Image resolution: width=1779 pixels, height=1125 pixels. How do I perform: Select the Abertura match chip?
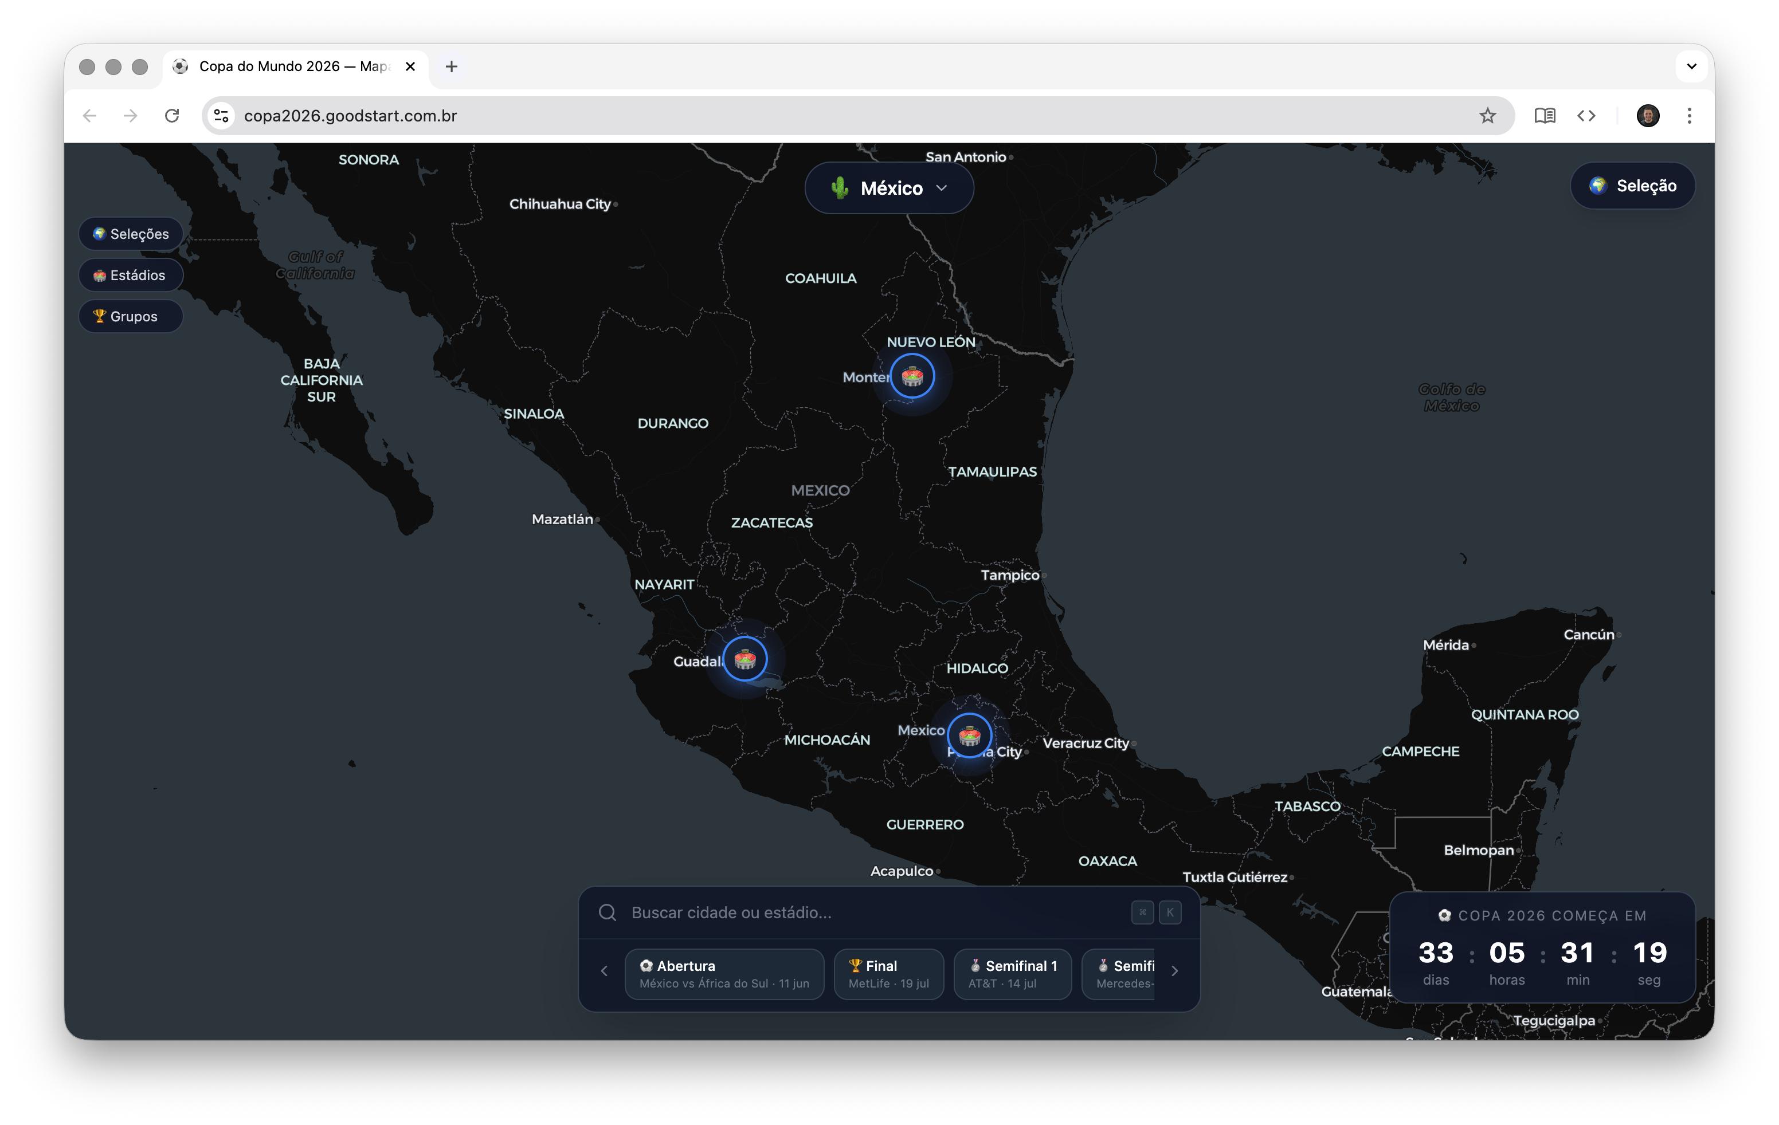(724, 974)
